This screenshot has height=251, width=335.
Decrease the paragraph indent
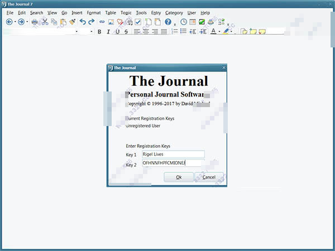coord(193,32)
